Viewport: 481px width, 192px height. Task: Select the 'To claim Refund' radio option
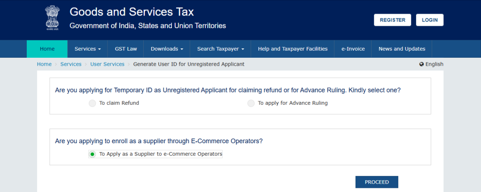coord(92,103)
